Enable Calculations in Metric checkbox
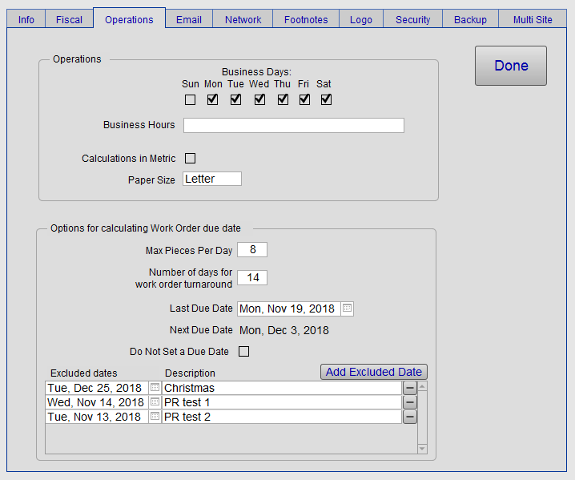The image size is (575, 480). point(190,158)
